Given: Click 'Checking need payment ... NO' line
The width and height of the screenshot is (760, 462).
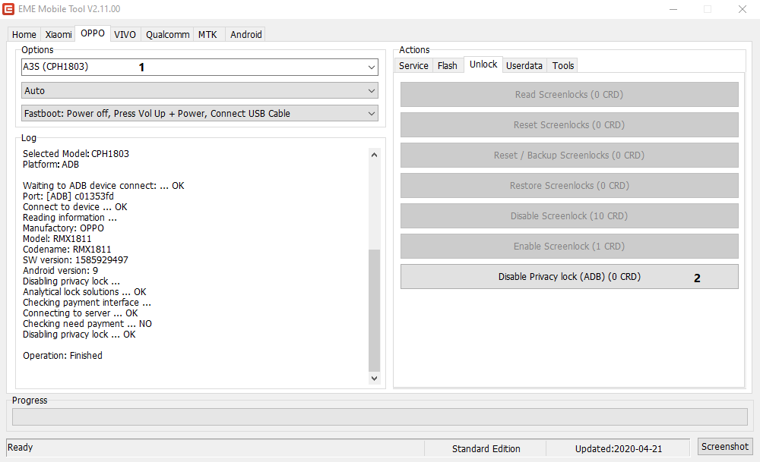Looking at the screenshot, I should [87, 324].
